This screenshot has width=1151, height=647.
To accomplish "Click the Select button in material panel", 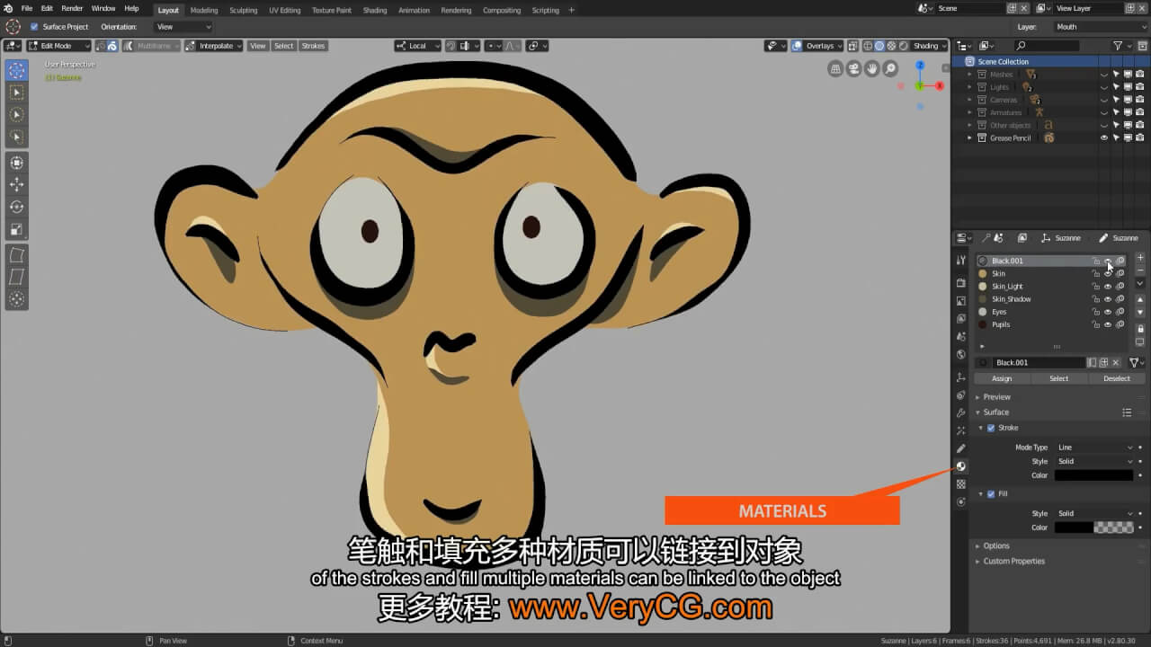I will click(1059, 378).
